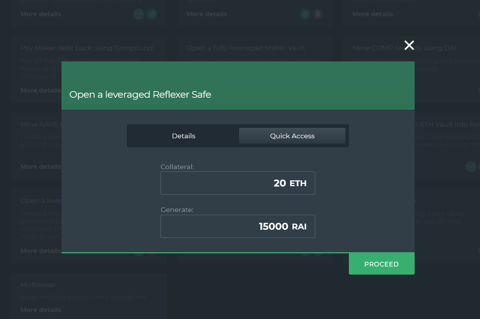Screen dimensions: 480x319
Task: Click the Collateral ETH amount field
Action: [x=238, y=183]
